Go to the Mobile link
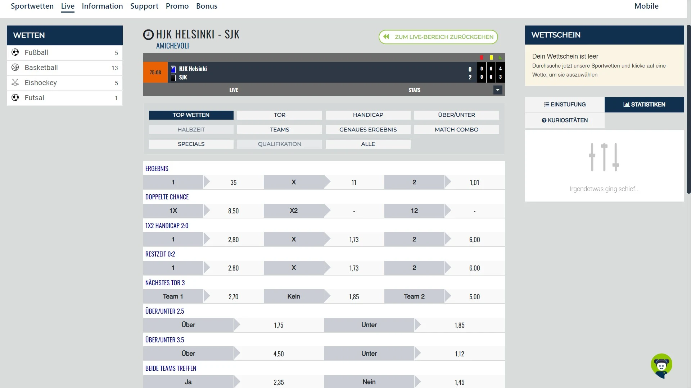The height and width of the screenshot is (388, 691). [x=646, y=6]
